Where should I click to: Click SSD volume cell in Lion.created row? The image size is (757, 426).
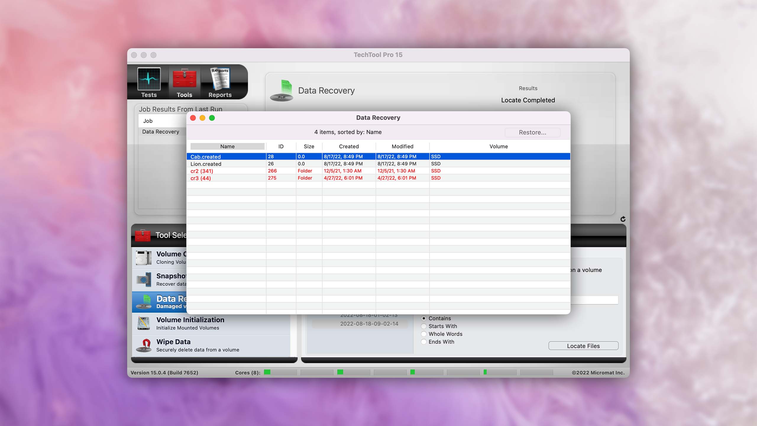500,164
